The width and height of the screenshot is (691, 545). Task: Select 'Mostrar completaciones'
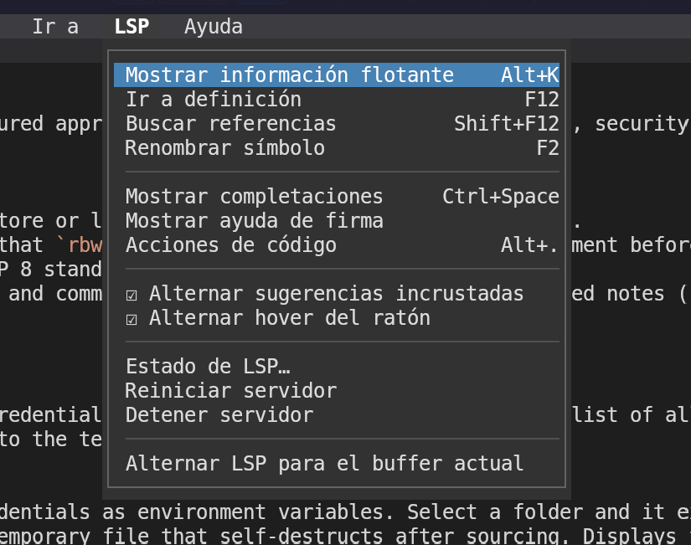tap(254, 196)
